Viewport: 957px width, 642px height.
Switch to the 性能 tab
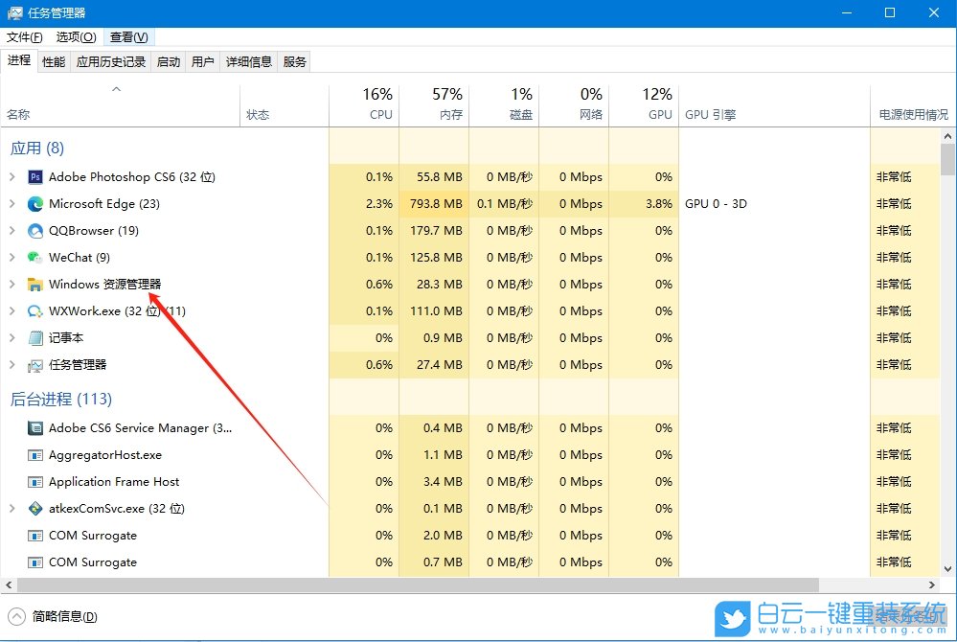pyautogui.click(x=54, y=60)
